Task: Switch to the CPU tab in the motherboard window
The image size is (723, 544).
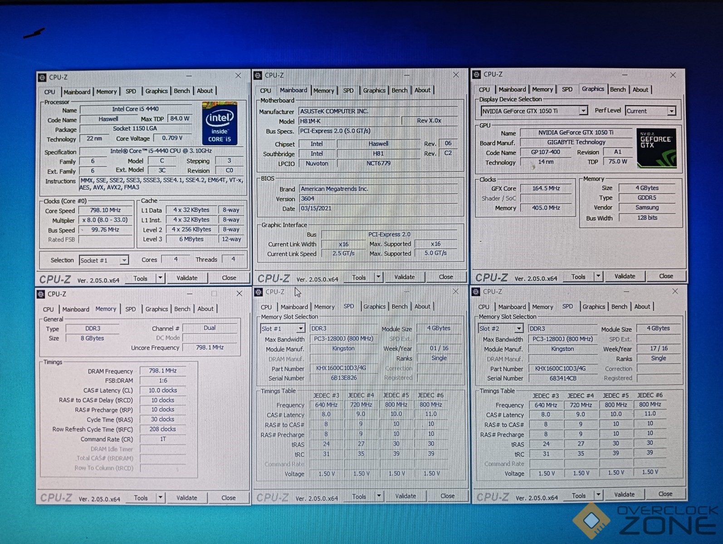Action: (x=266, y=90)
